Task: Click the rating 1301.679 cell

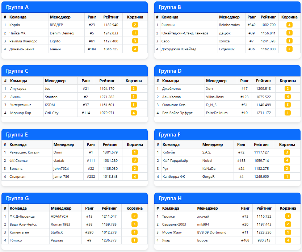Action: (110, 152)
